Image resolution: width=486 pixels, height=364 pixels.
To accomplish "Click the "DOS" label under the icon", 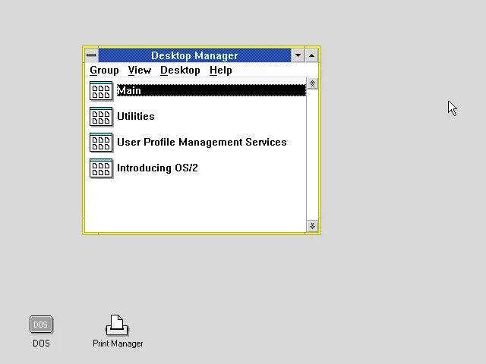I will [41, 344].
